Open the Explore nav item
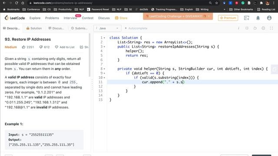278x156 pixels. click(35, 18)
